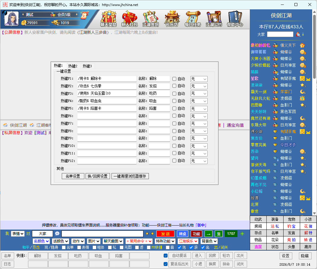Click the 名单设置 button
The width and height of the screenshot is (317, 269).
[x=73, y=176]
